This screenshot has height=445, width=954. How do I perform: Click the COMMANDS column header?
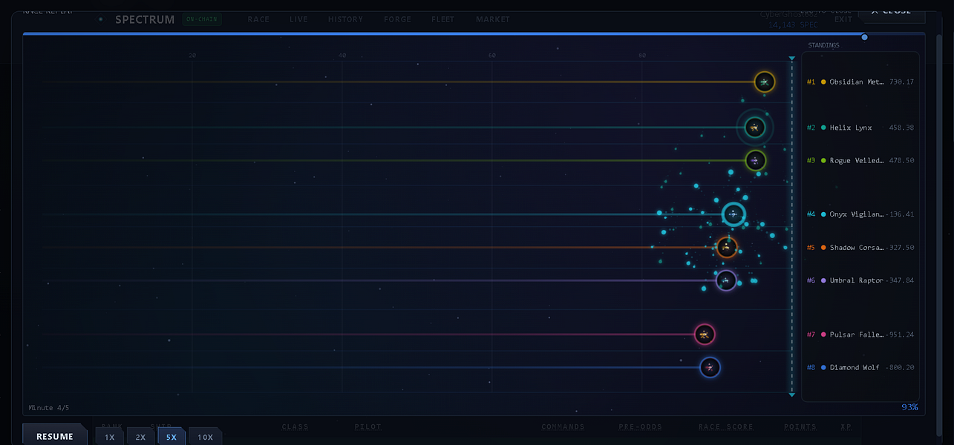click(563, 427)
